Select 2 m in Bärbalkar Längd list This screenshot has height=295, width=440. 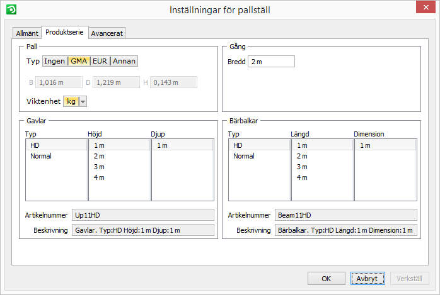click(x=302, y=156)
